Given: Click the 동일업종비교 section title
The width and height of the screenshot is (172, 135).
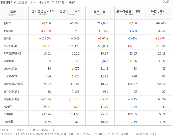Looking at the screenshot, I should (8, 2).
